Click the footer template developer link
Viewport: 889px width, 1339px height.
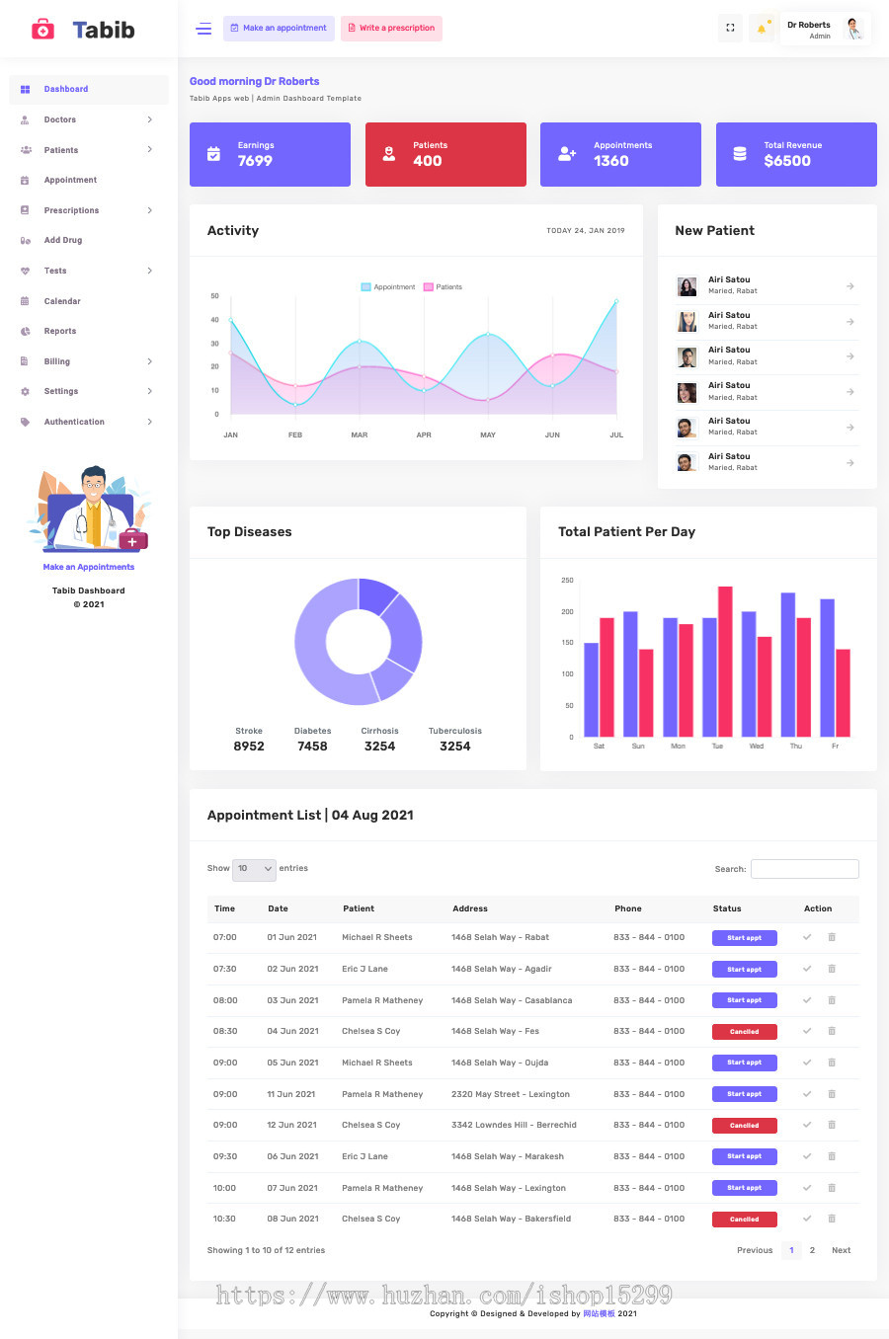point(599,1313)
